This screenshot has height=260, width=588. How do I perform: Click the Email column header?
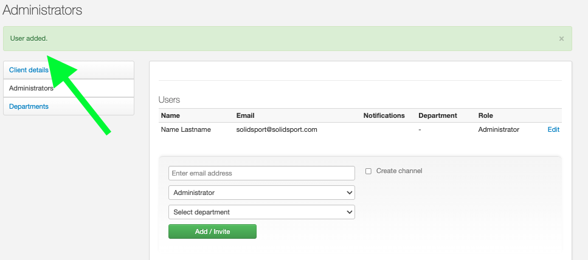(245, 115)
